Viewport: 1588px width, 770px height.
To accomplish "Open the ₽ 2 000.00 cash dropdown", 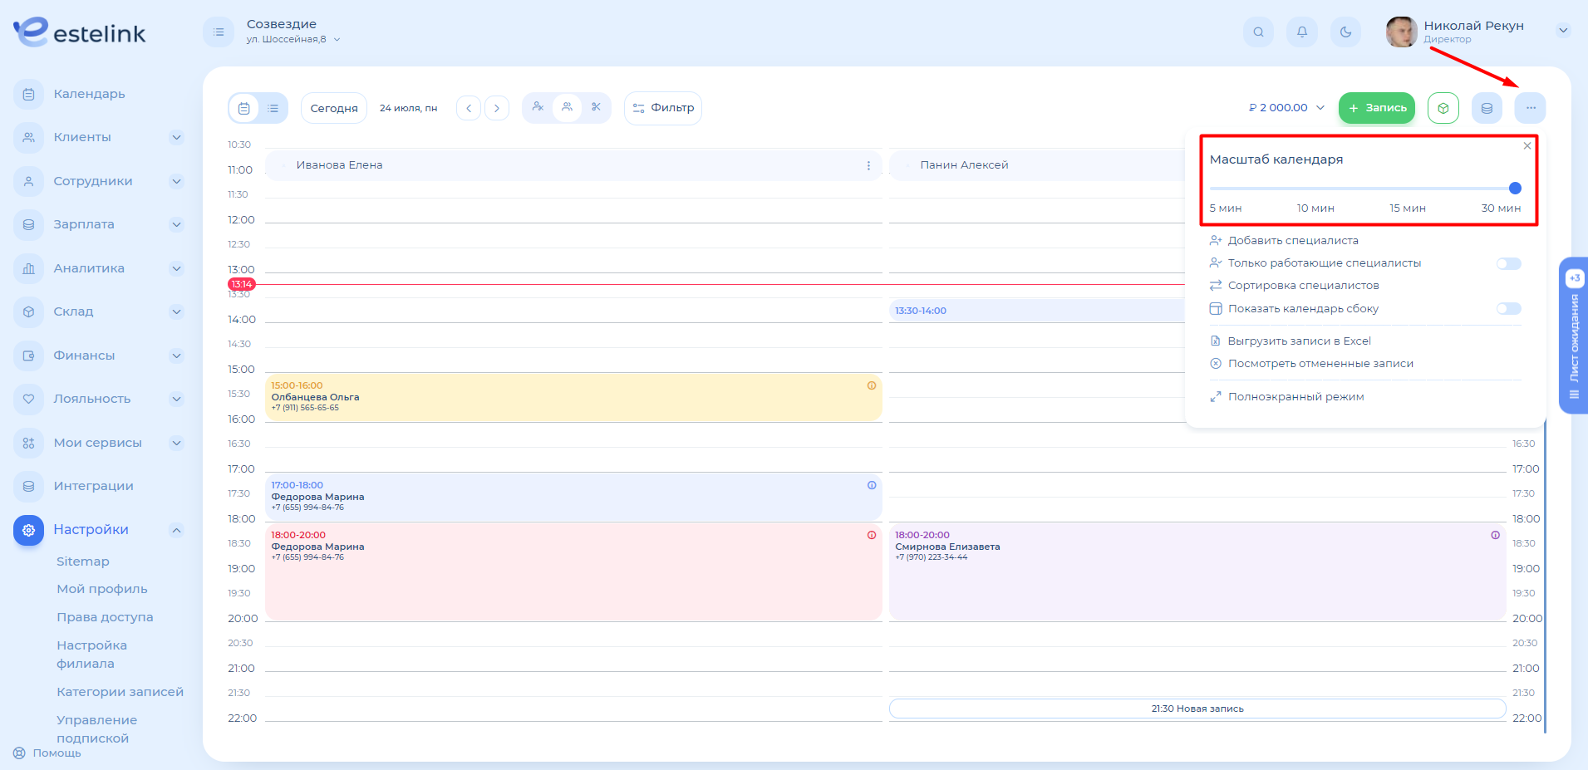I will (x=1286, y=108).
